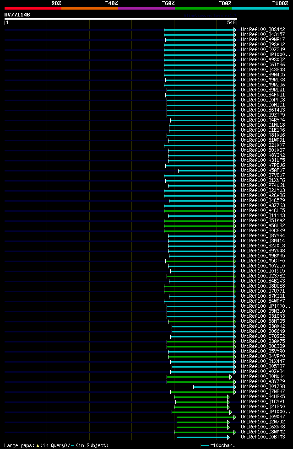Open hit UniRef100_A9NP17

click(x=263, y=39)
